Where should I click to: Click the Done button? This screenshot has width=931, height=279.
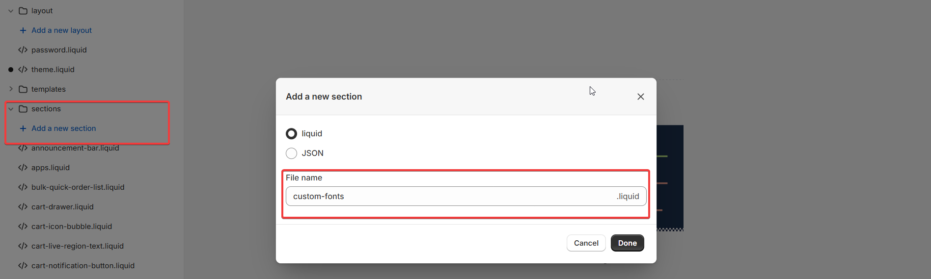(x=627, y=243)
